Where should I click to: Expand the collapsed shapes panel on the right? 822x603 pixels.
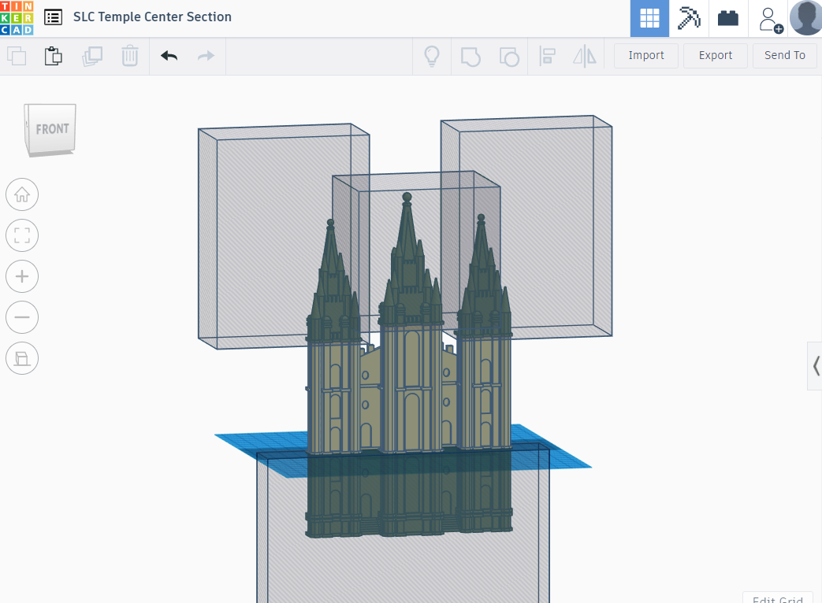coord(815,366)
